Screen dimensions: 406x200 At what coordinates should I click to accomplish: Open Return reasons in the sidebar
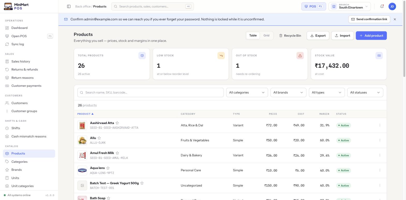click(29, 78)
